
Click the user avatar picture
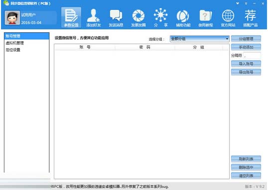click(12, 18)
